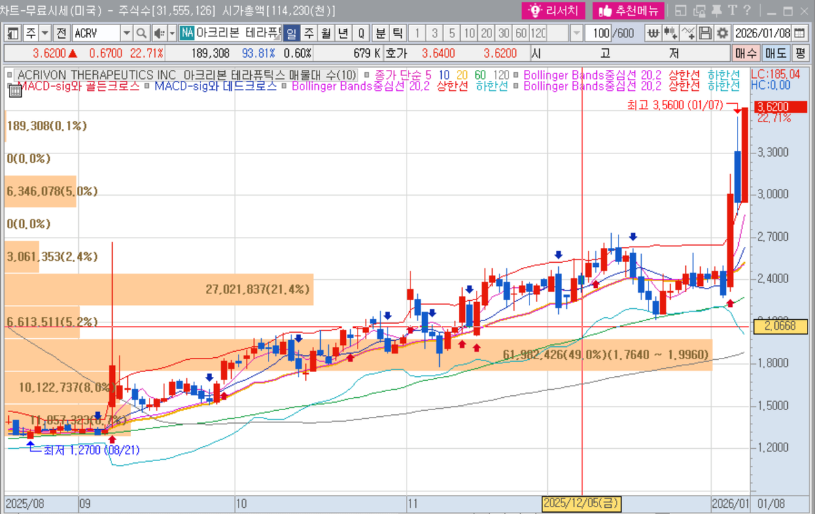This screenshot has width=815, height=514.
Task: Click the 평 button
Action: (x=801, y=53)
